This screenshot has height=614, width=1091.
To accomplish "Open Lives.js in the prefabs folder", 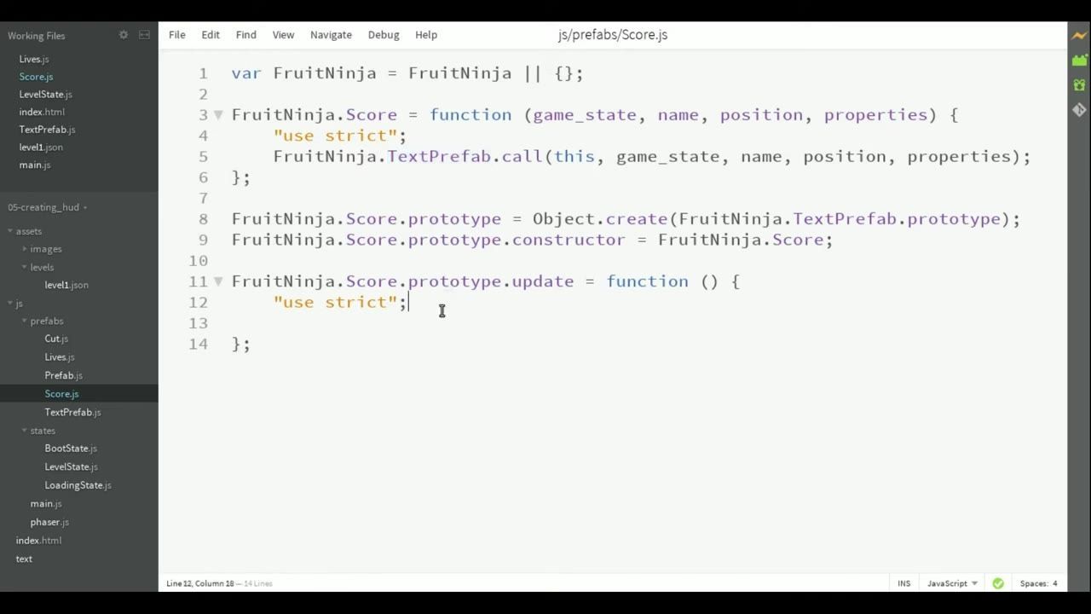I will (60, 357).
